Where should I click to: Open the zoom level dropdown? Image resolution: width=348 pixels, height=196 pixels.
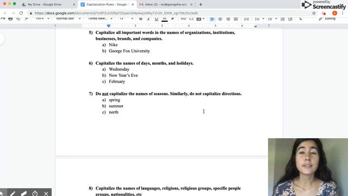tap(42, 19)
